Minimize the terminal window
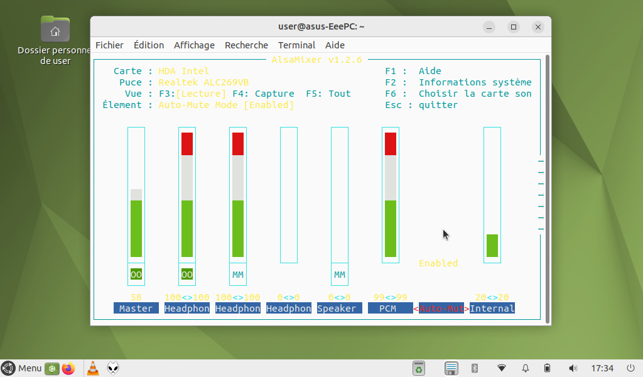The height and width of the screenshot is (377, 643). (489, 27)
